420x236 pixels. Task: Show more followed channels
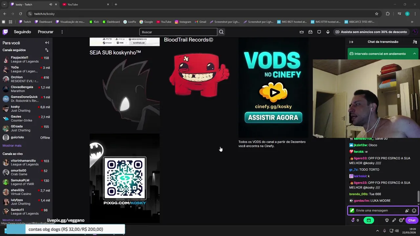pyautogui.click(x=12, y=146)
